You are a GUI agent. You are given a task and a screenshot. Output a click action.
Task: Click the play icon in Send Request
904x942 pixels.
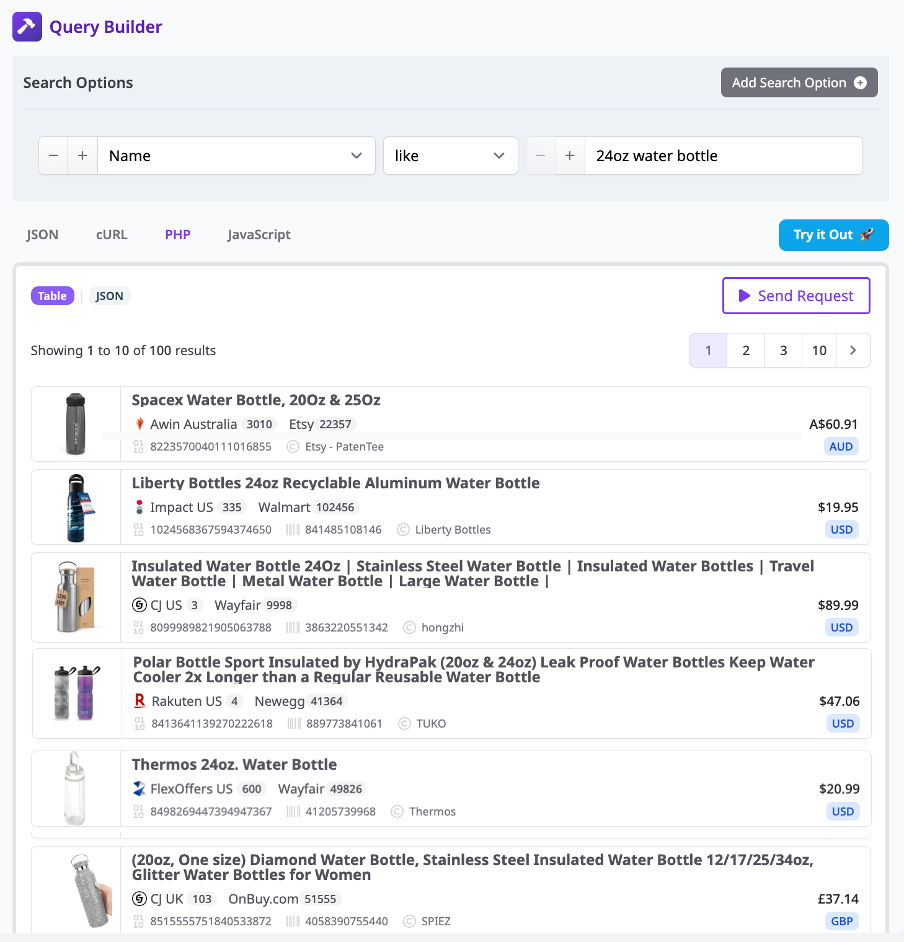(745, 296)
